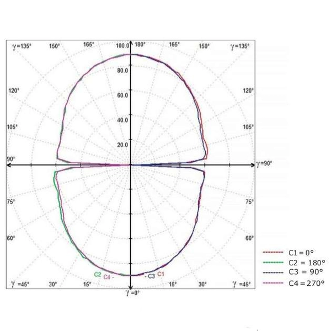Viewport: 331px width, 331px height.
Task: Click the green dashed C2 legend line
Action: [274, 262]
